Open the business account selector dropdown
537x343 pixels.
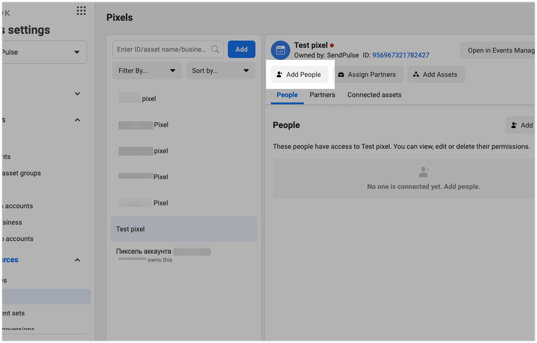[44, 52]
